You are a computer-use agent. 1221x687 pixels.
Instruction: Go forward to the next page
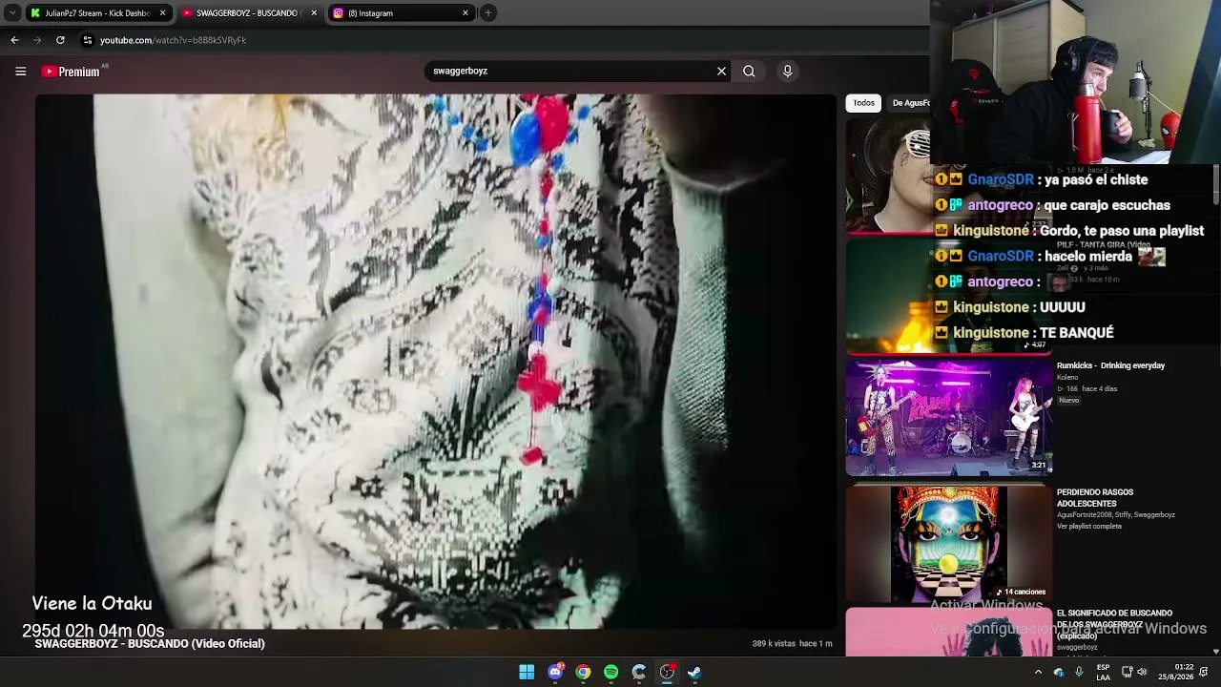(x=37, y=40)
